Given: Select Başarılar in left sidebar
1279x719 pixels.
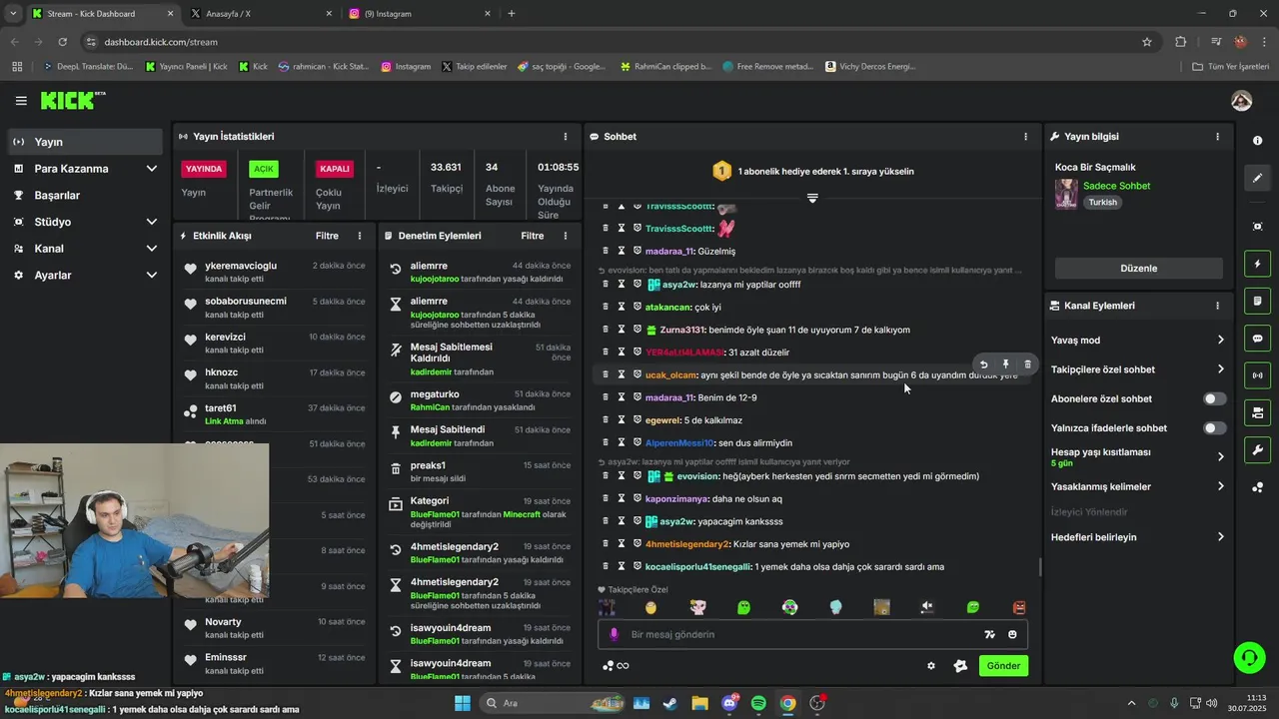Looking at the screenshot, I should [85, 195].
